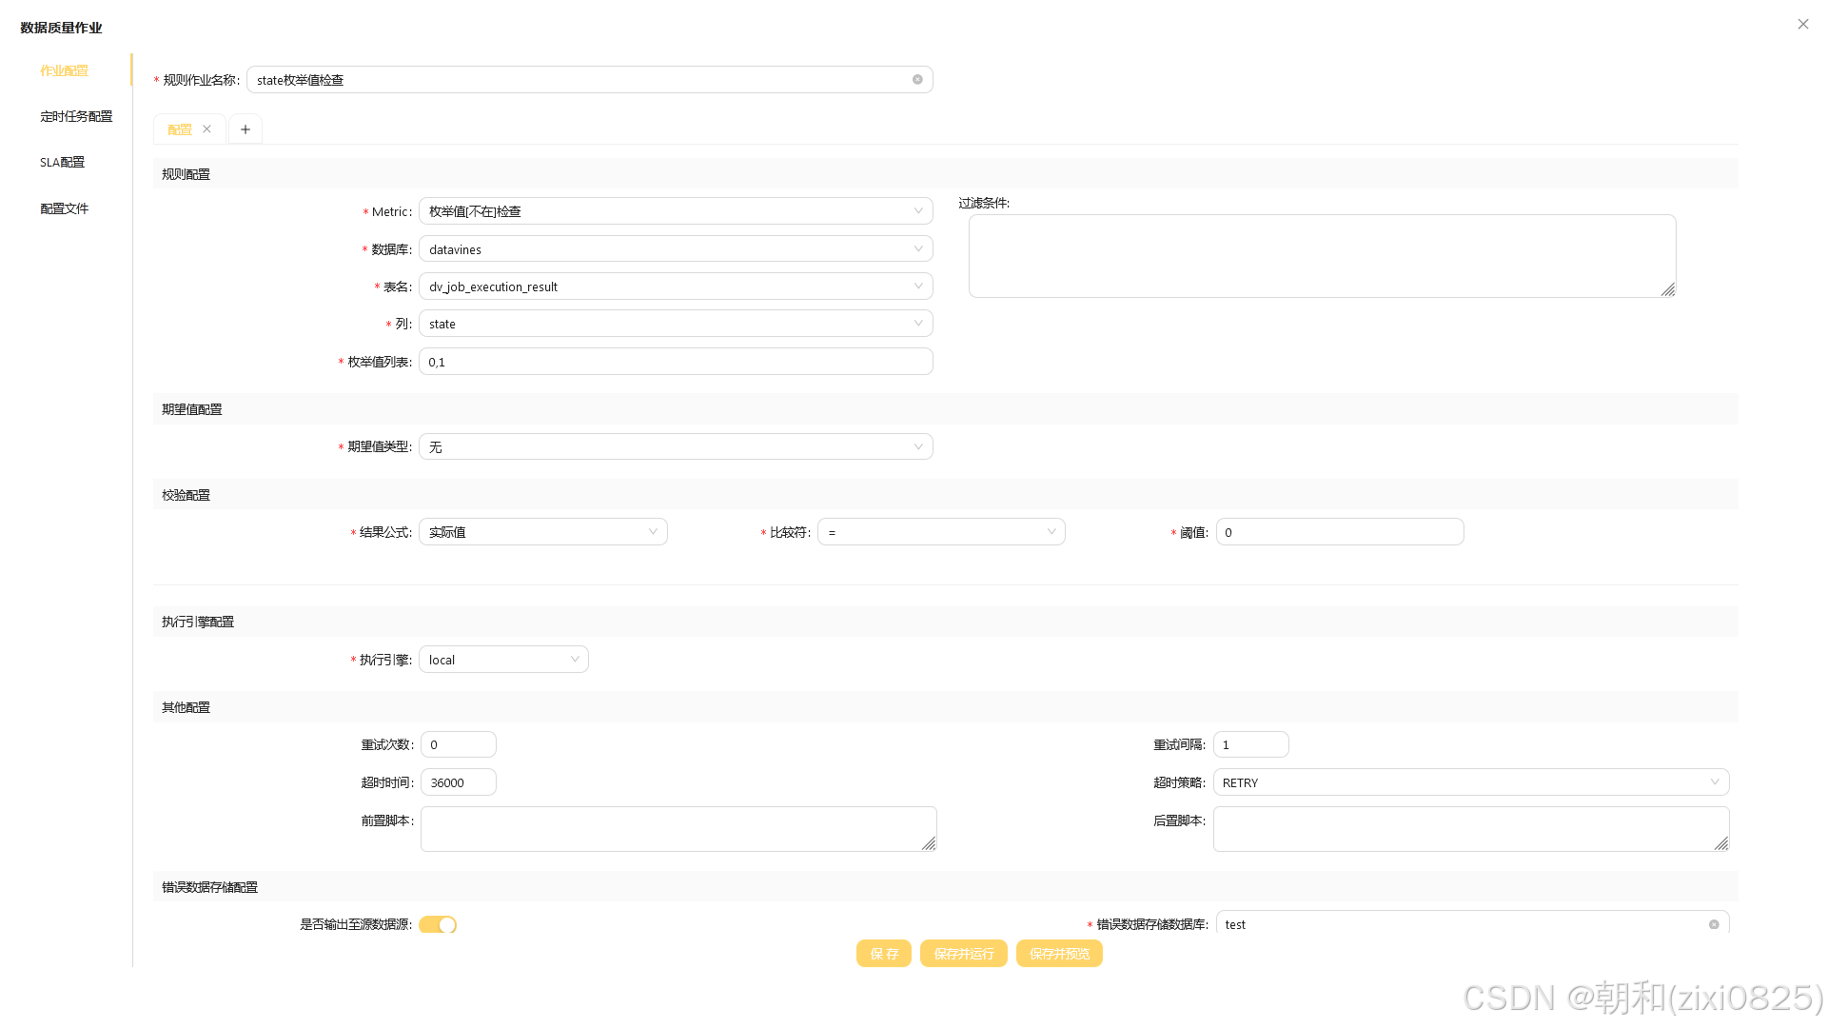Select 配置文件 in the sidebar

point(65,208)
